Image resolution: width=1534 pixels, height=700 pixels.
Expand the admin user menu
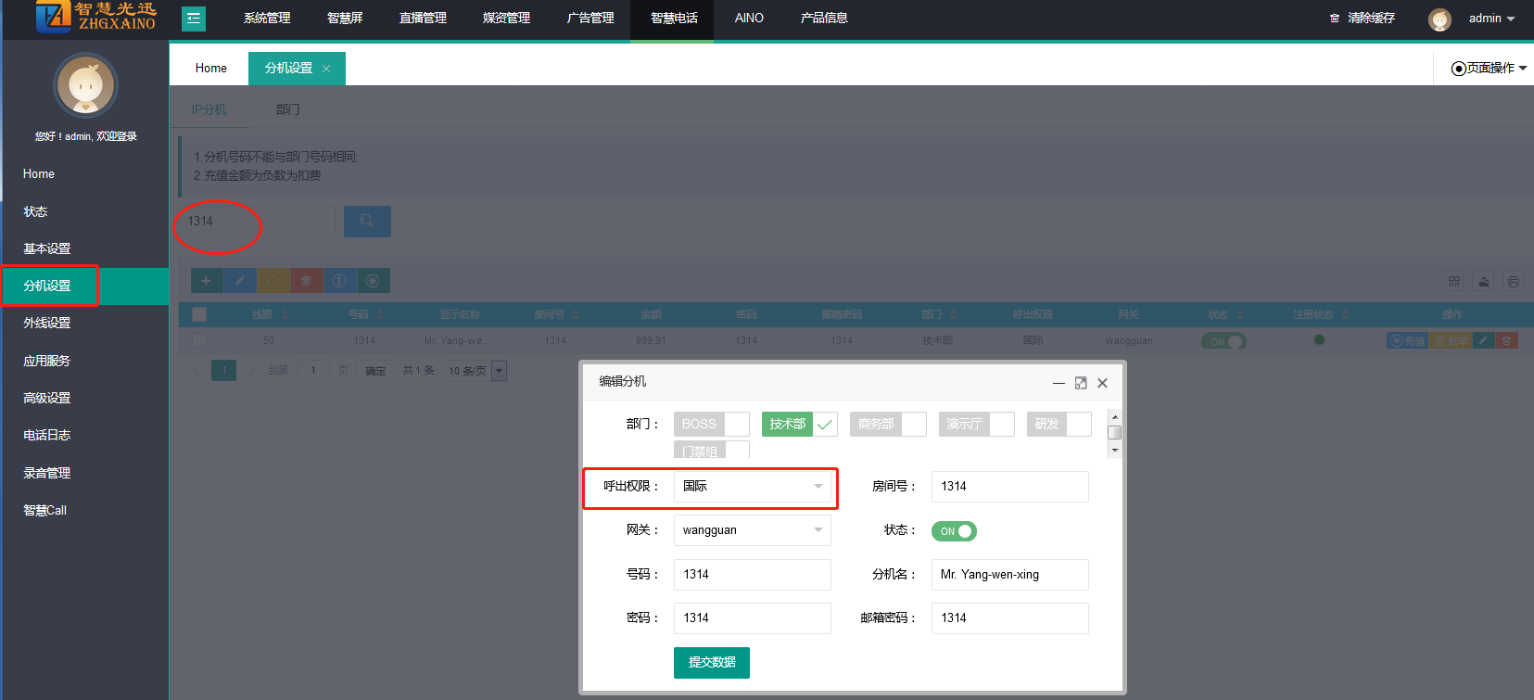coord(1490,19)
